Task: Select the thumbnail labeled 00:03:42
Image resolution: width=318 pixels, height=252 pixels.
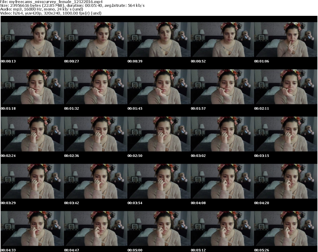Action: coord(96,181)
